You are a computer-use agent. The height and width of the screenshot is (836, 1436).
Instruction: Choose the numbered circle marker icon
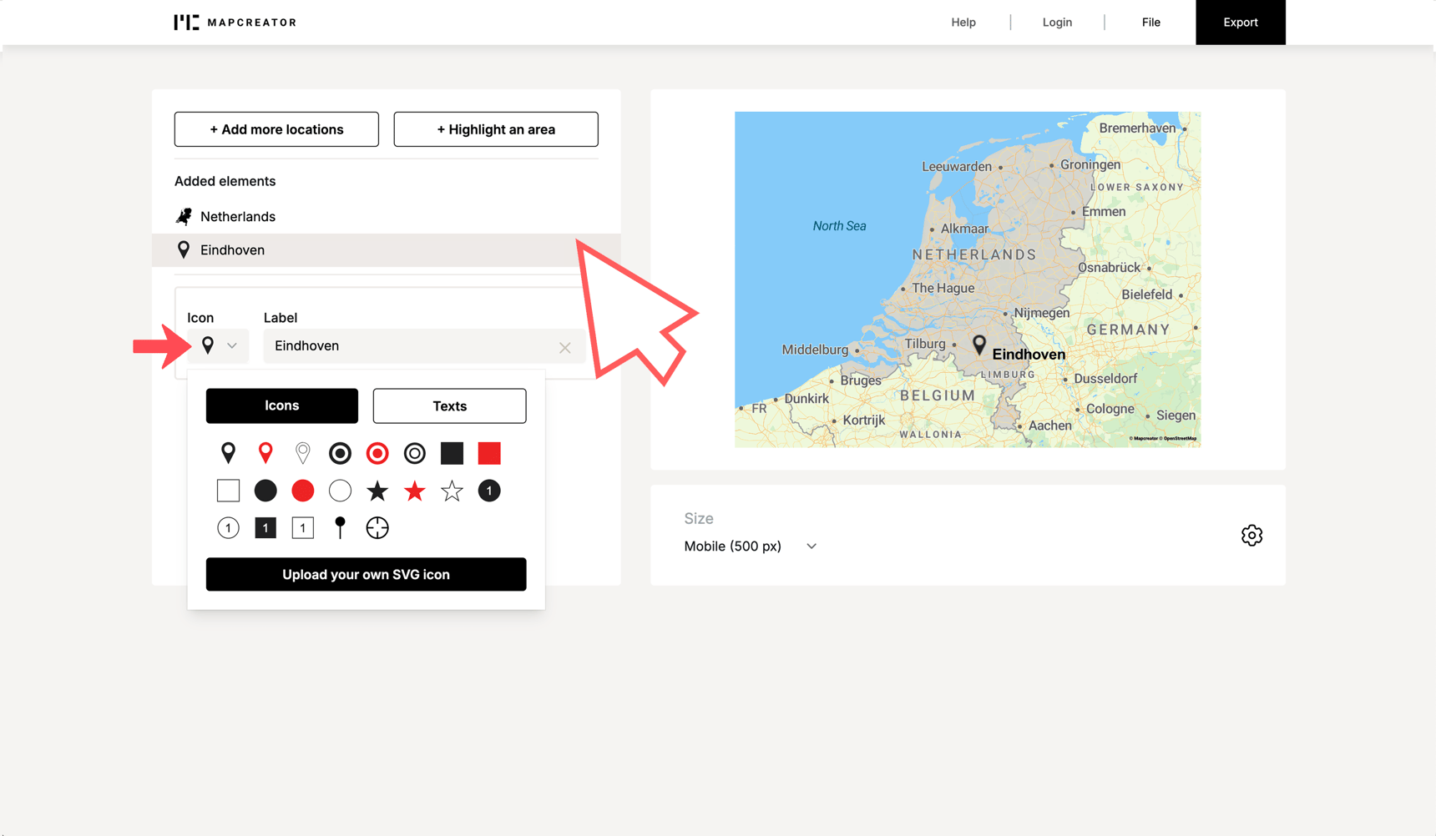[x=489, y=491]
